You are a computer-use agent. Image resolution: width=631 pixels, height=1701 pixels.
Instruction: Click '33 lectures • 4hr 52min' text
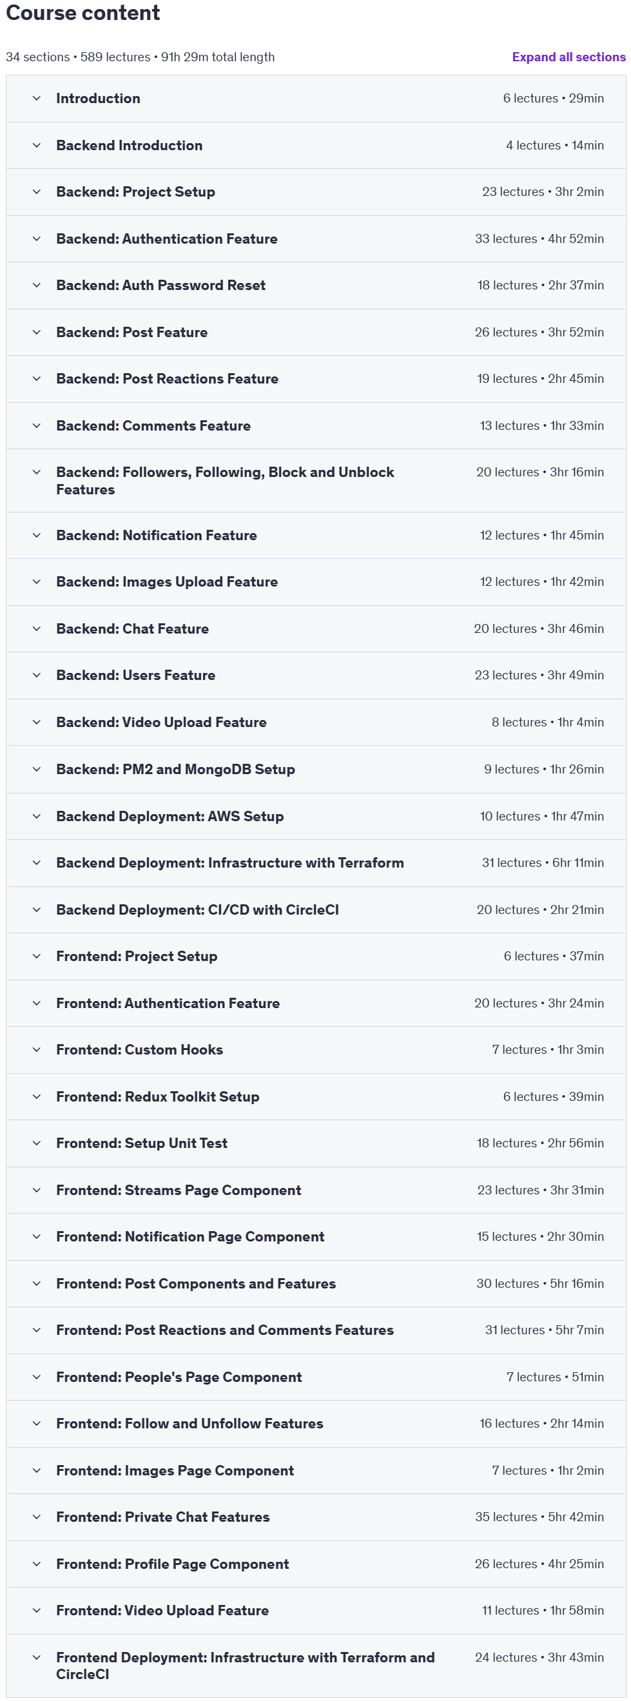point(539,239)
